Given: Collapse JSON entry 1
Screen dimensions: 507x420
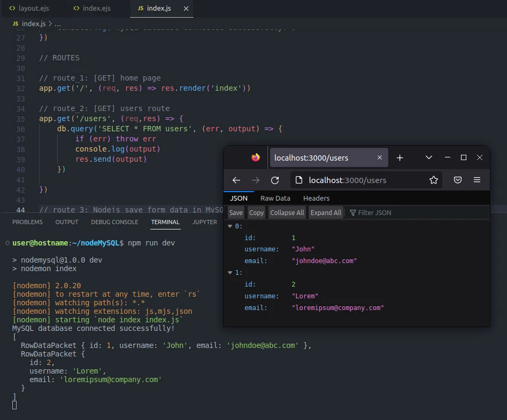Looking at the screenshot, I should click(231, 273).
